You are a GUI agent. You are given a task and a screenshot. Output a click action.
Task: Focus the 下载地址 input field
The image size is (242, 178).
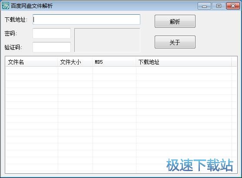86,19
